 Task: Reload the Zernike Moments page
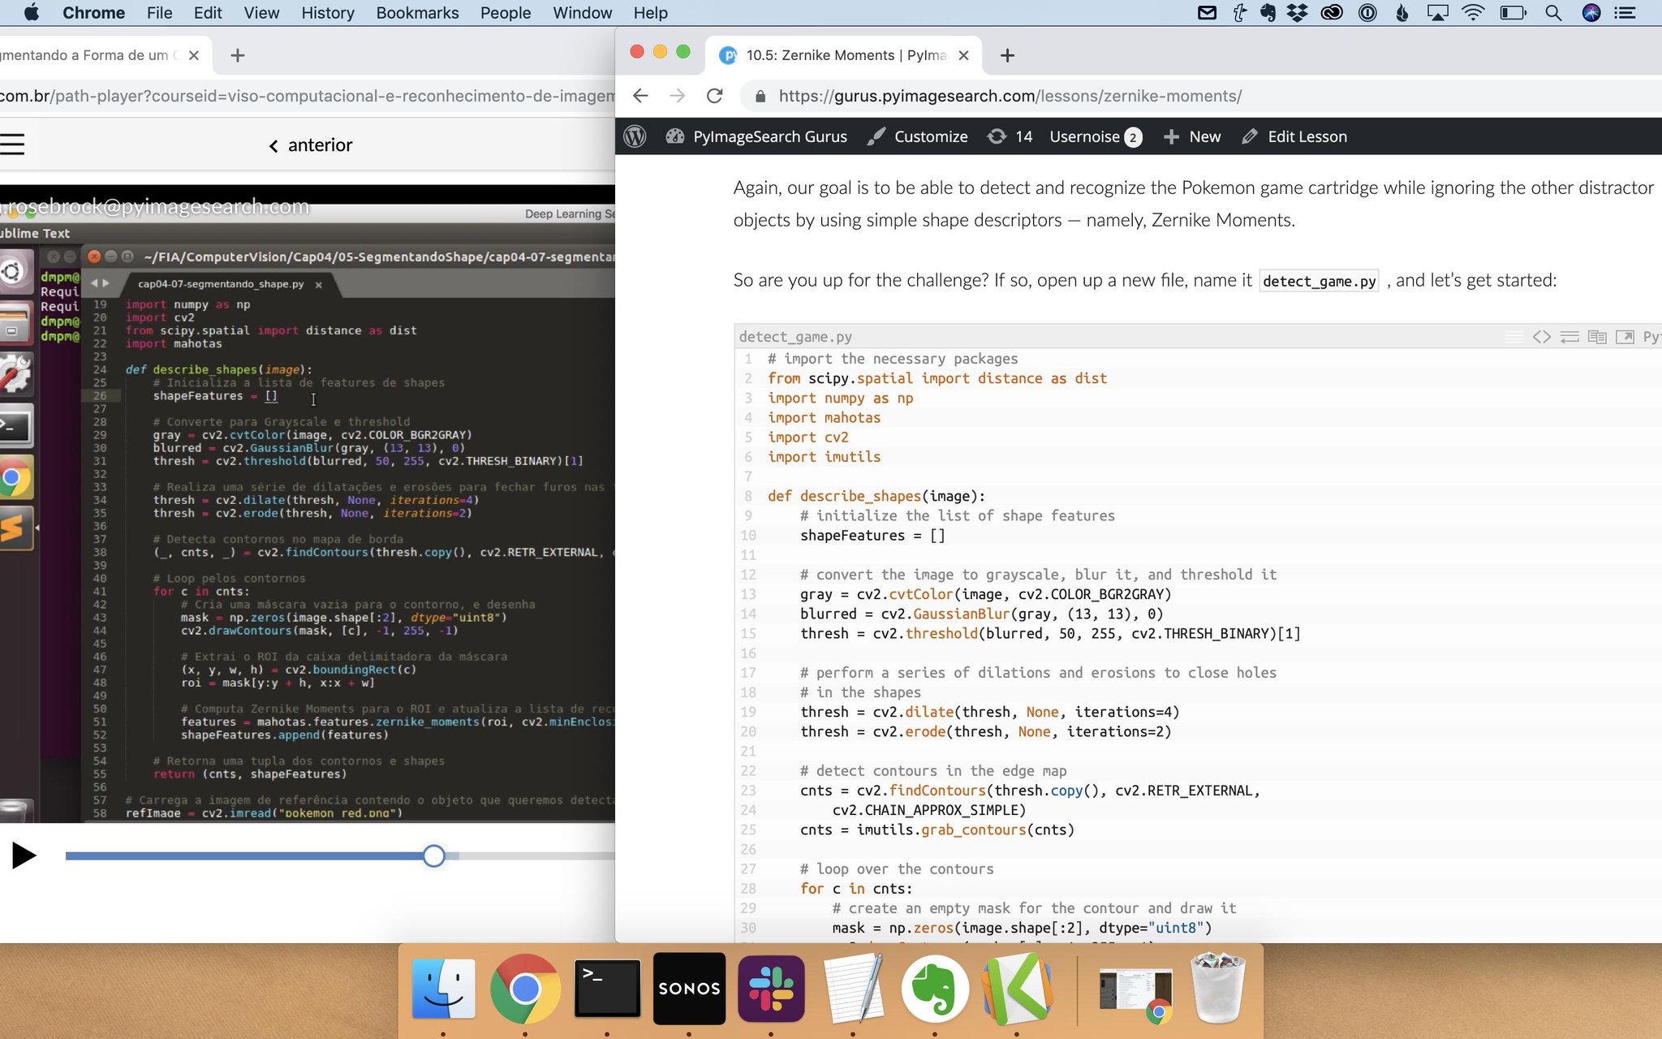tap(714, 96)
